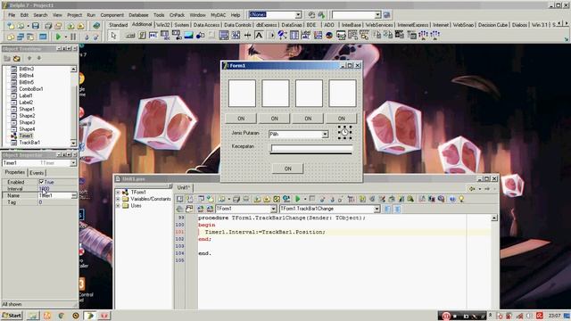The image size is (571, 321).
Task: Pick the MaskEdit component in palette
Action: coord(153,36)
